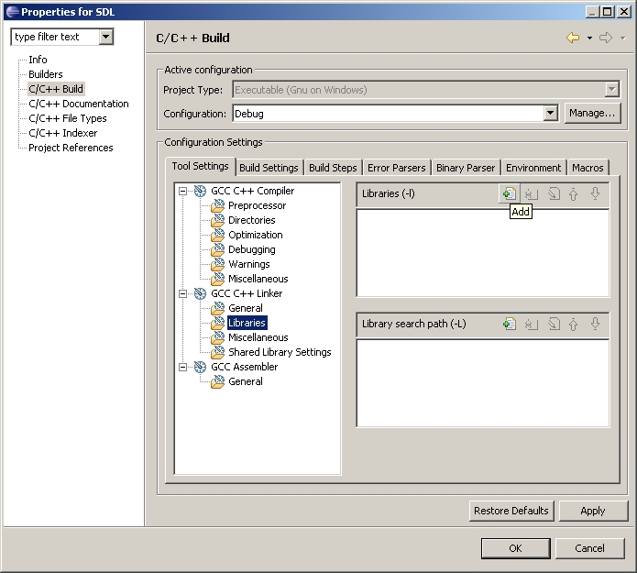Image resolution: width=637 pixels, height=573 pixels.
Task: Select General under GCC Assembler
Action: click(x=246, y=381)
